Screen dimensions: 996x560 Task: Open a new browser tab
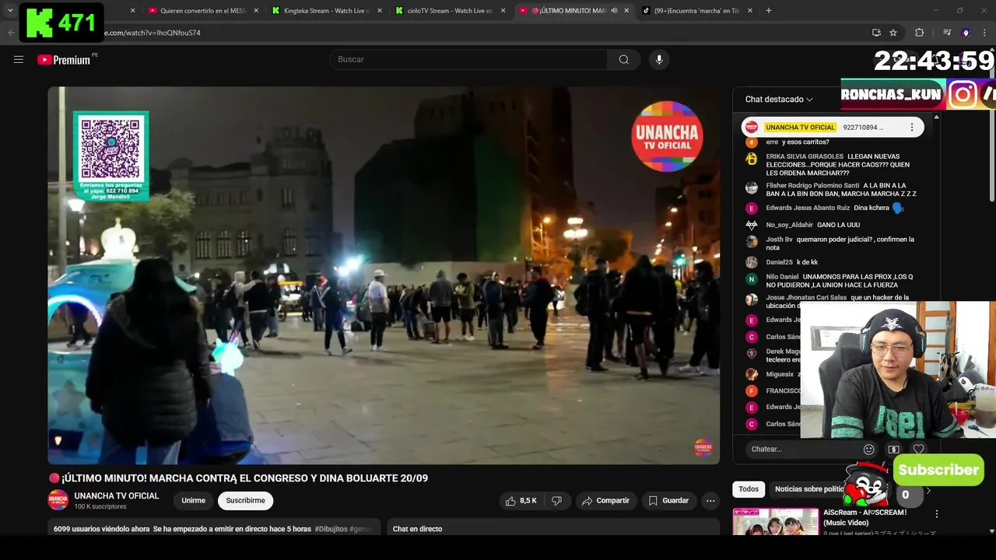point(769,11)
